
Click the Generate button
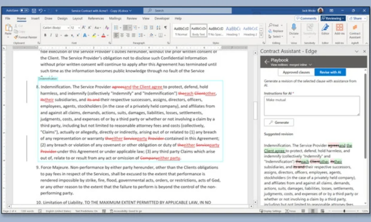coord(279,123)
